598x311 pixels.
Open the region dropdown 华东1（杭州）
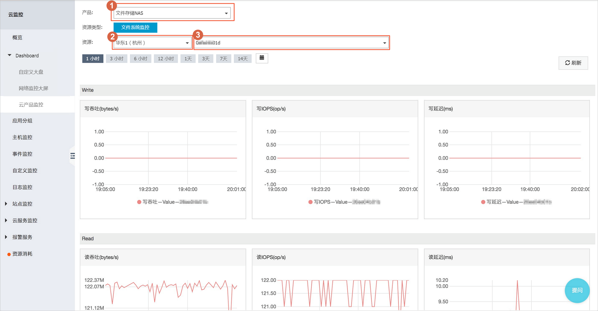pos(152,43)
